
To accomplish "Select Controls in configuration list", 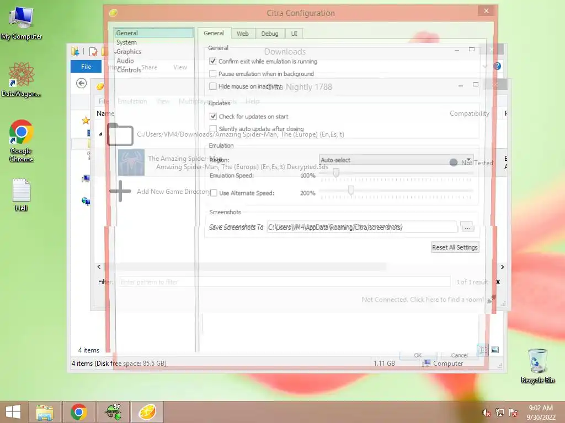I will click(x=129, y=70).
